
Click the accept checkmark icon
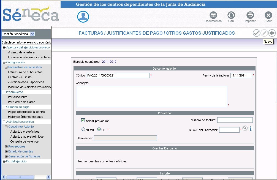click(256, 33)
